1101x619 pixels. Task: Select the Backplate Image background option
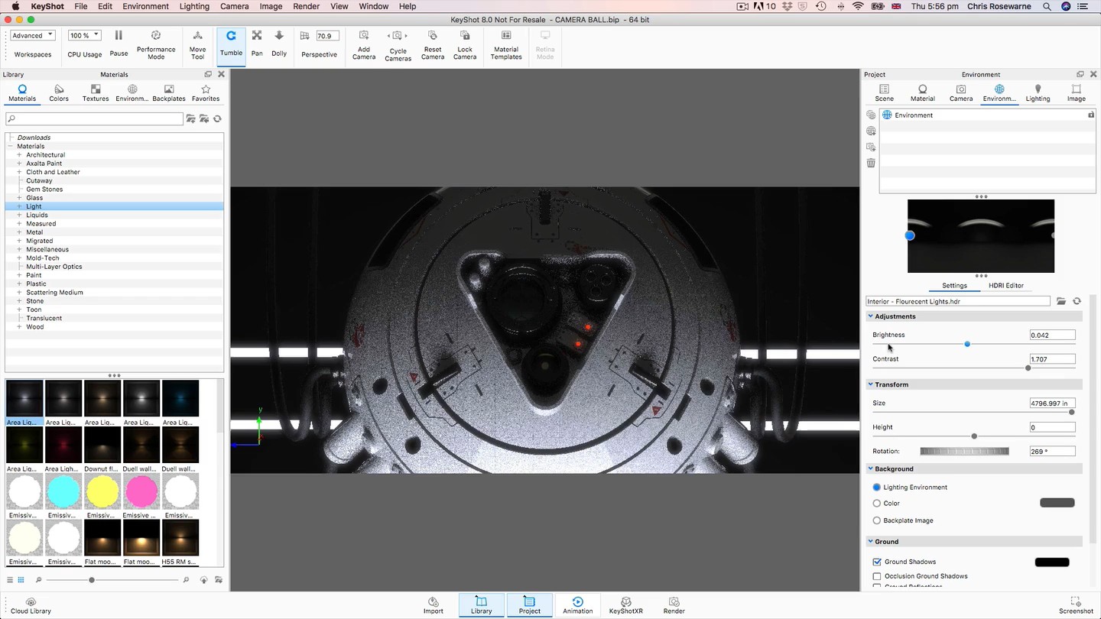point(877,520)
